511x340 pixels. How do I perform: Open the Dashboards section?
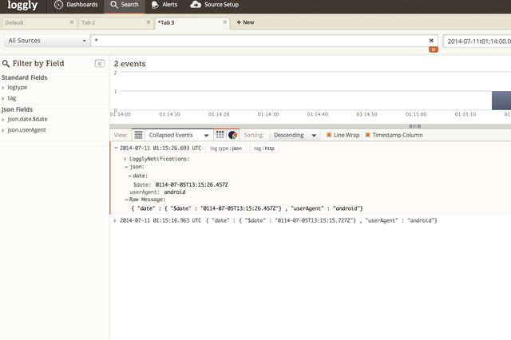point(76,5)
